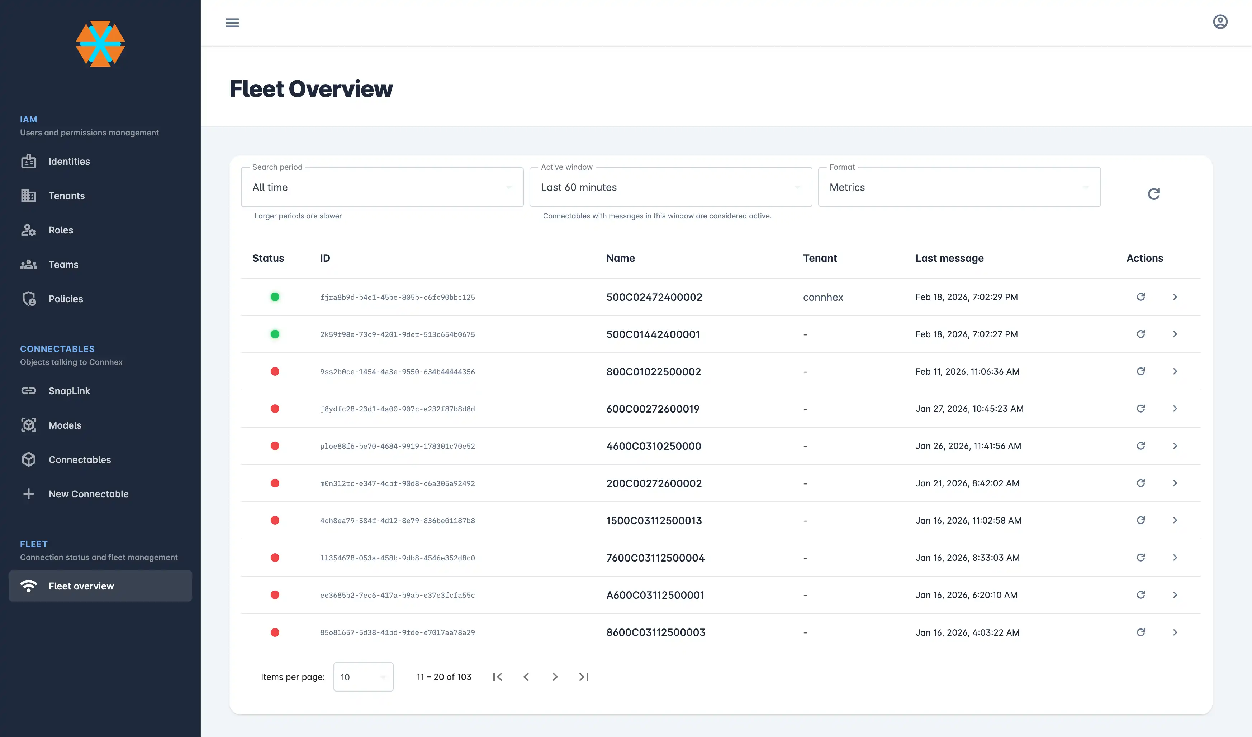Click the red status dot for 4600C0310250000
This screenshot has width=1252, height=737.
click(275, 445)
